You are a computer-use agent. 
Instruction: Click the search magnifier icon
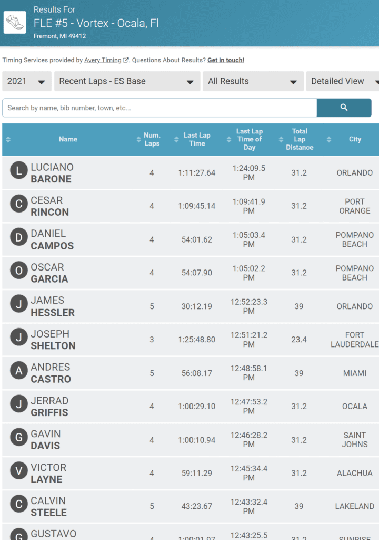pyautogui.click(x=344, y=107)
